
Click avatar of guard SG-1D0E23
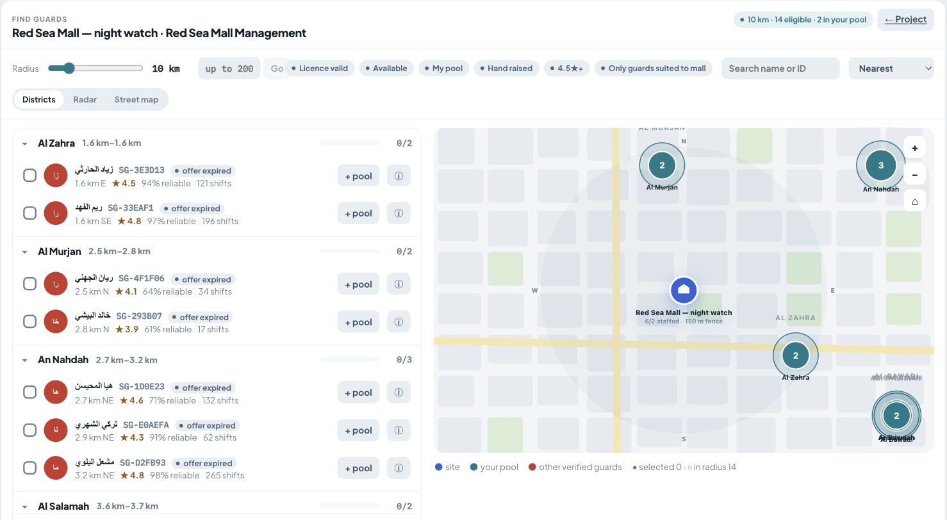click(56, 393)
